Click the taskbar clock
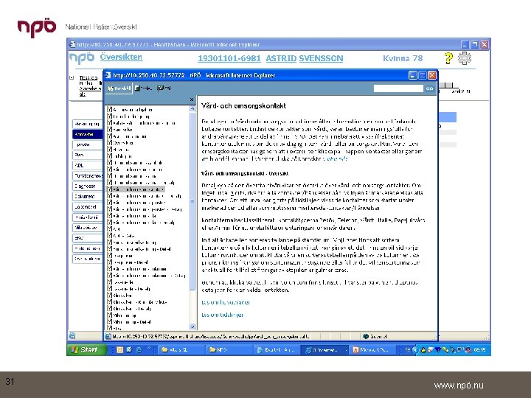Screen dimensions: 531x398 click(x=479, y=350)
